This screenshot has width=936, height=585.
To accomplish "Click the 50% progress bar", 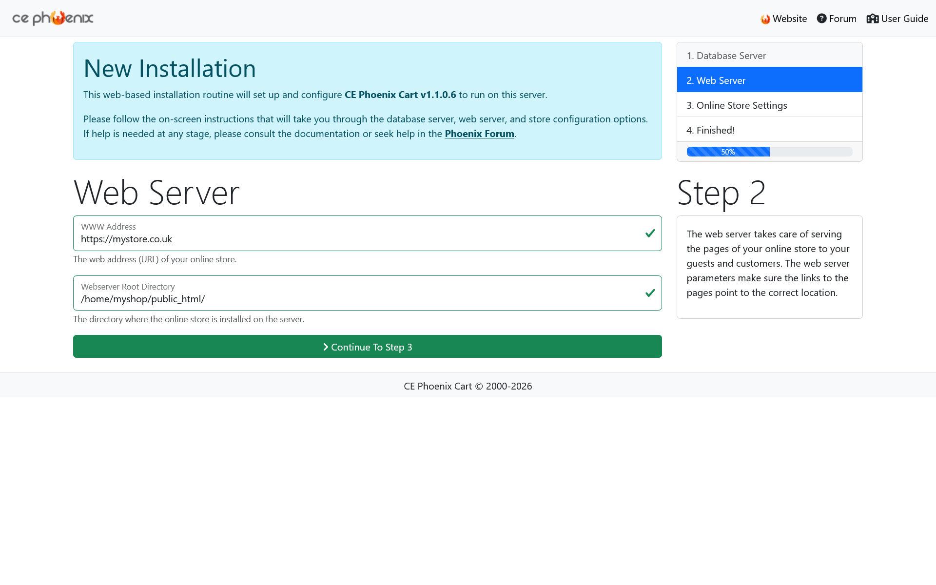I will [770, 152].
